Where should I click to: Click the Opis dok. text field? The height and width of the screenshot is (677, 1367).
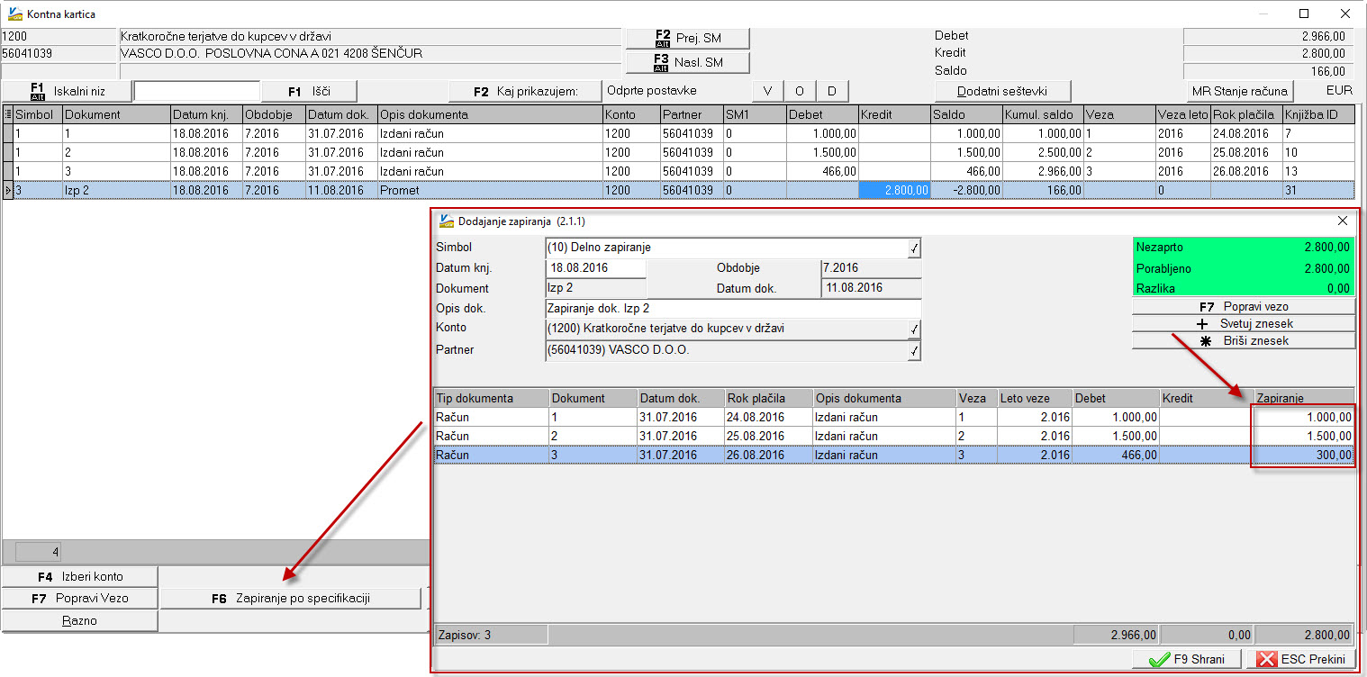coord(733,308)
